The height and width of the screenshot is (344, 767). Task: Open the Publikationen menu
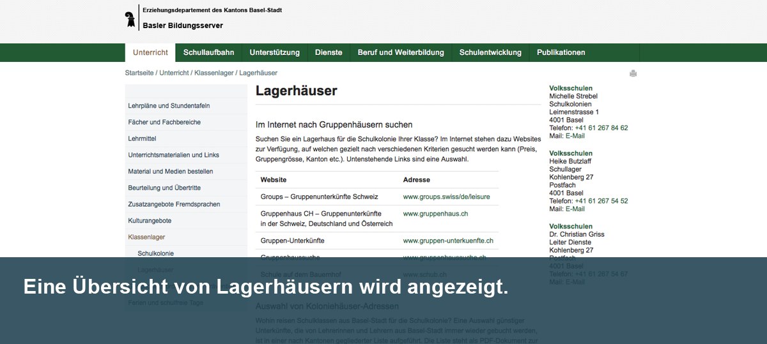coord(561,52)
